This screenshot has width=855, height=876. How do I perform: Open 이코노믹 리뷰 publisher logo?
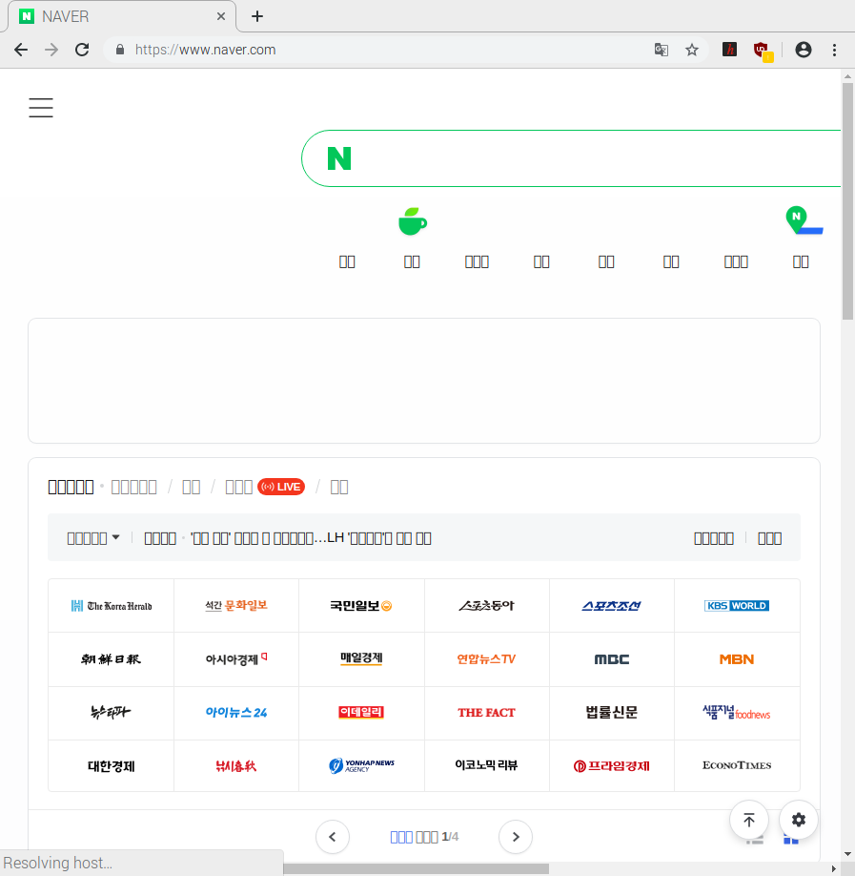(x=486, y=765)
